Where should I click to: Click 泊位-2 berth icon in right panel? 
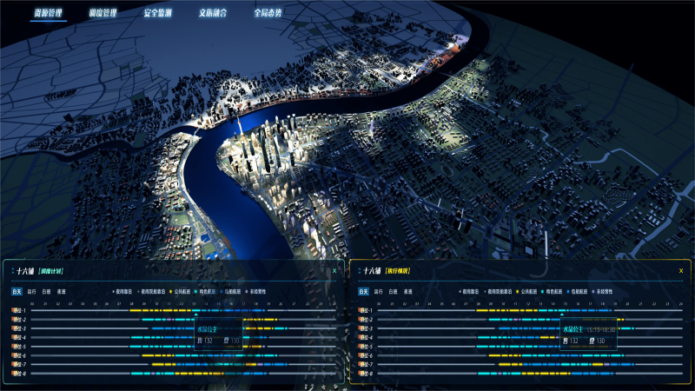[361, 320]
